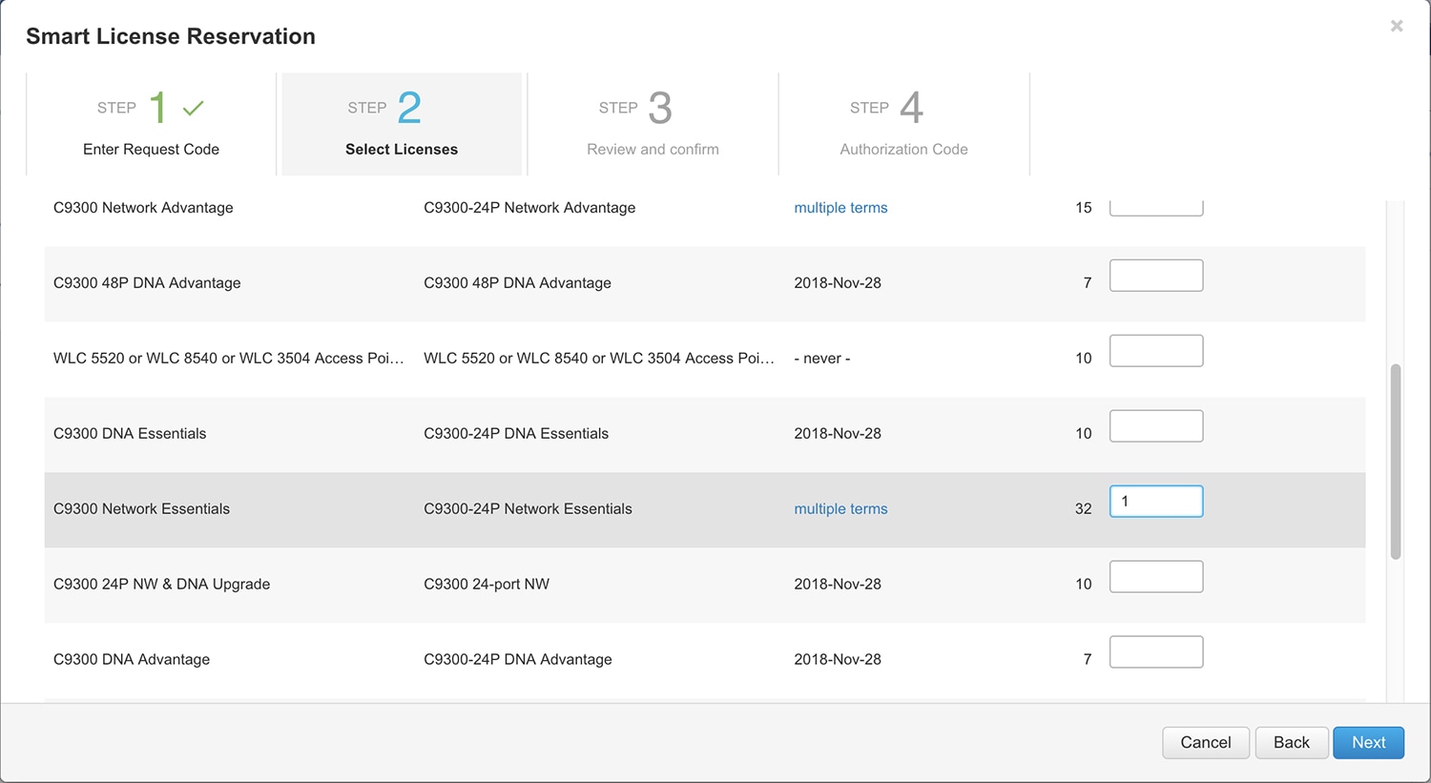The image size is (1431, 783).
Task: Select the C9300 Network Essentials license name
Action: click(141, 509)
